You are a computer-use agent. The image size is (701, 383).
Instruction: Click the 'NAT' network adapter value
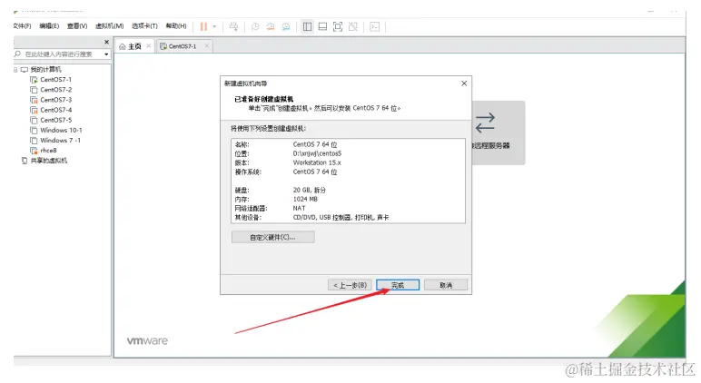tap(299, 208)
